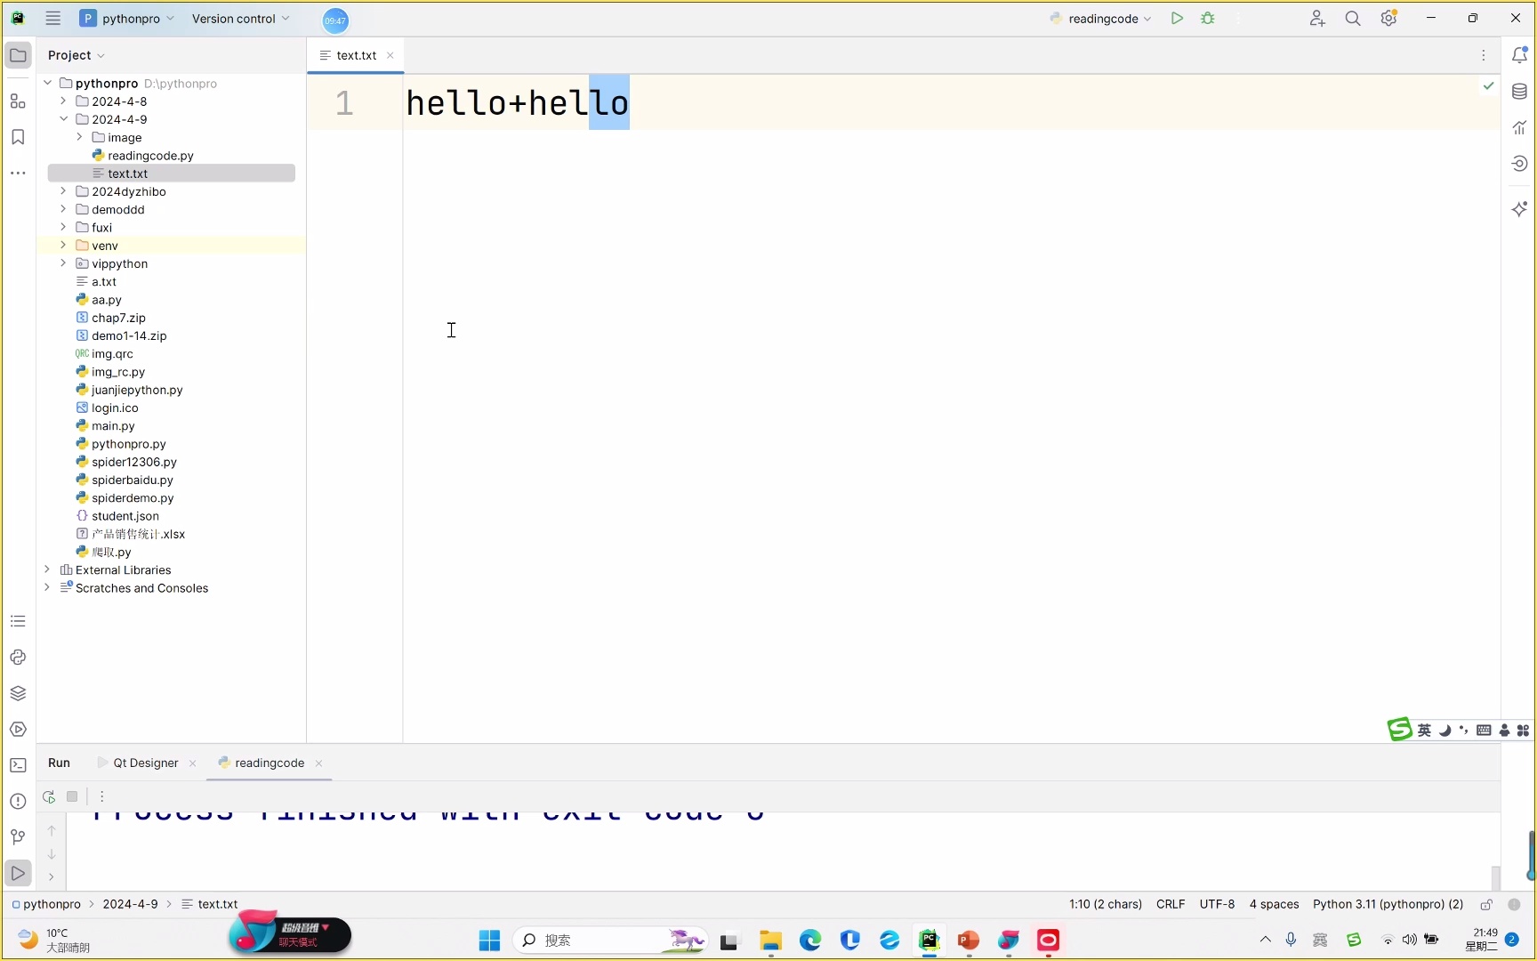Image resolution: width=1537 pixels, height=961 pixels.
Task: Open the Version control dropdown
Action: pyautogui.click(x=240, y=19)
